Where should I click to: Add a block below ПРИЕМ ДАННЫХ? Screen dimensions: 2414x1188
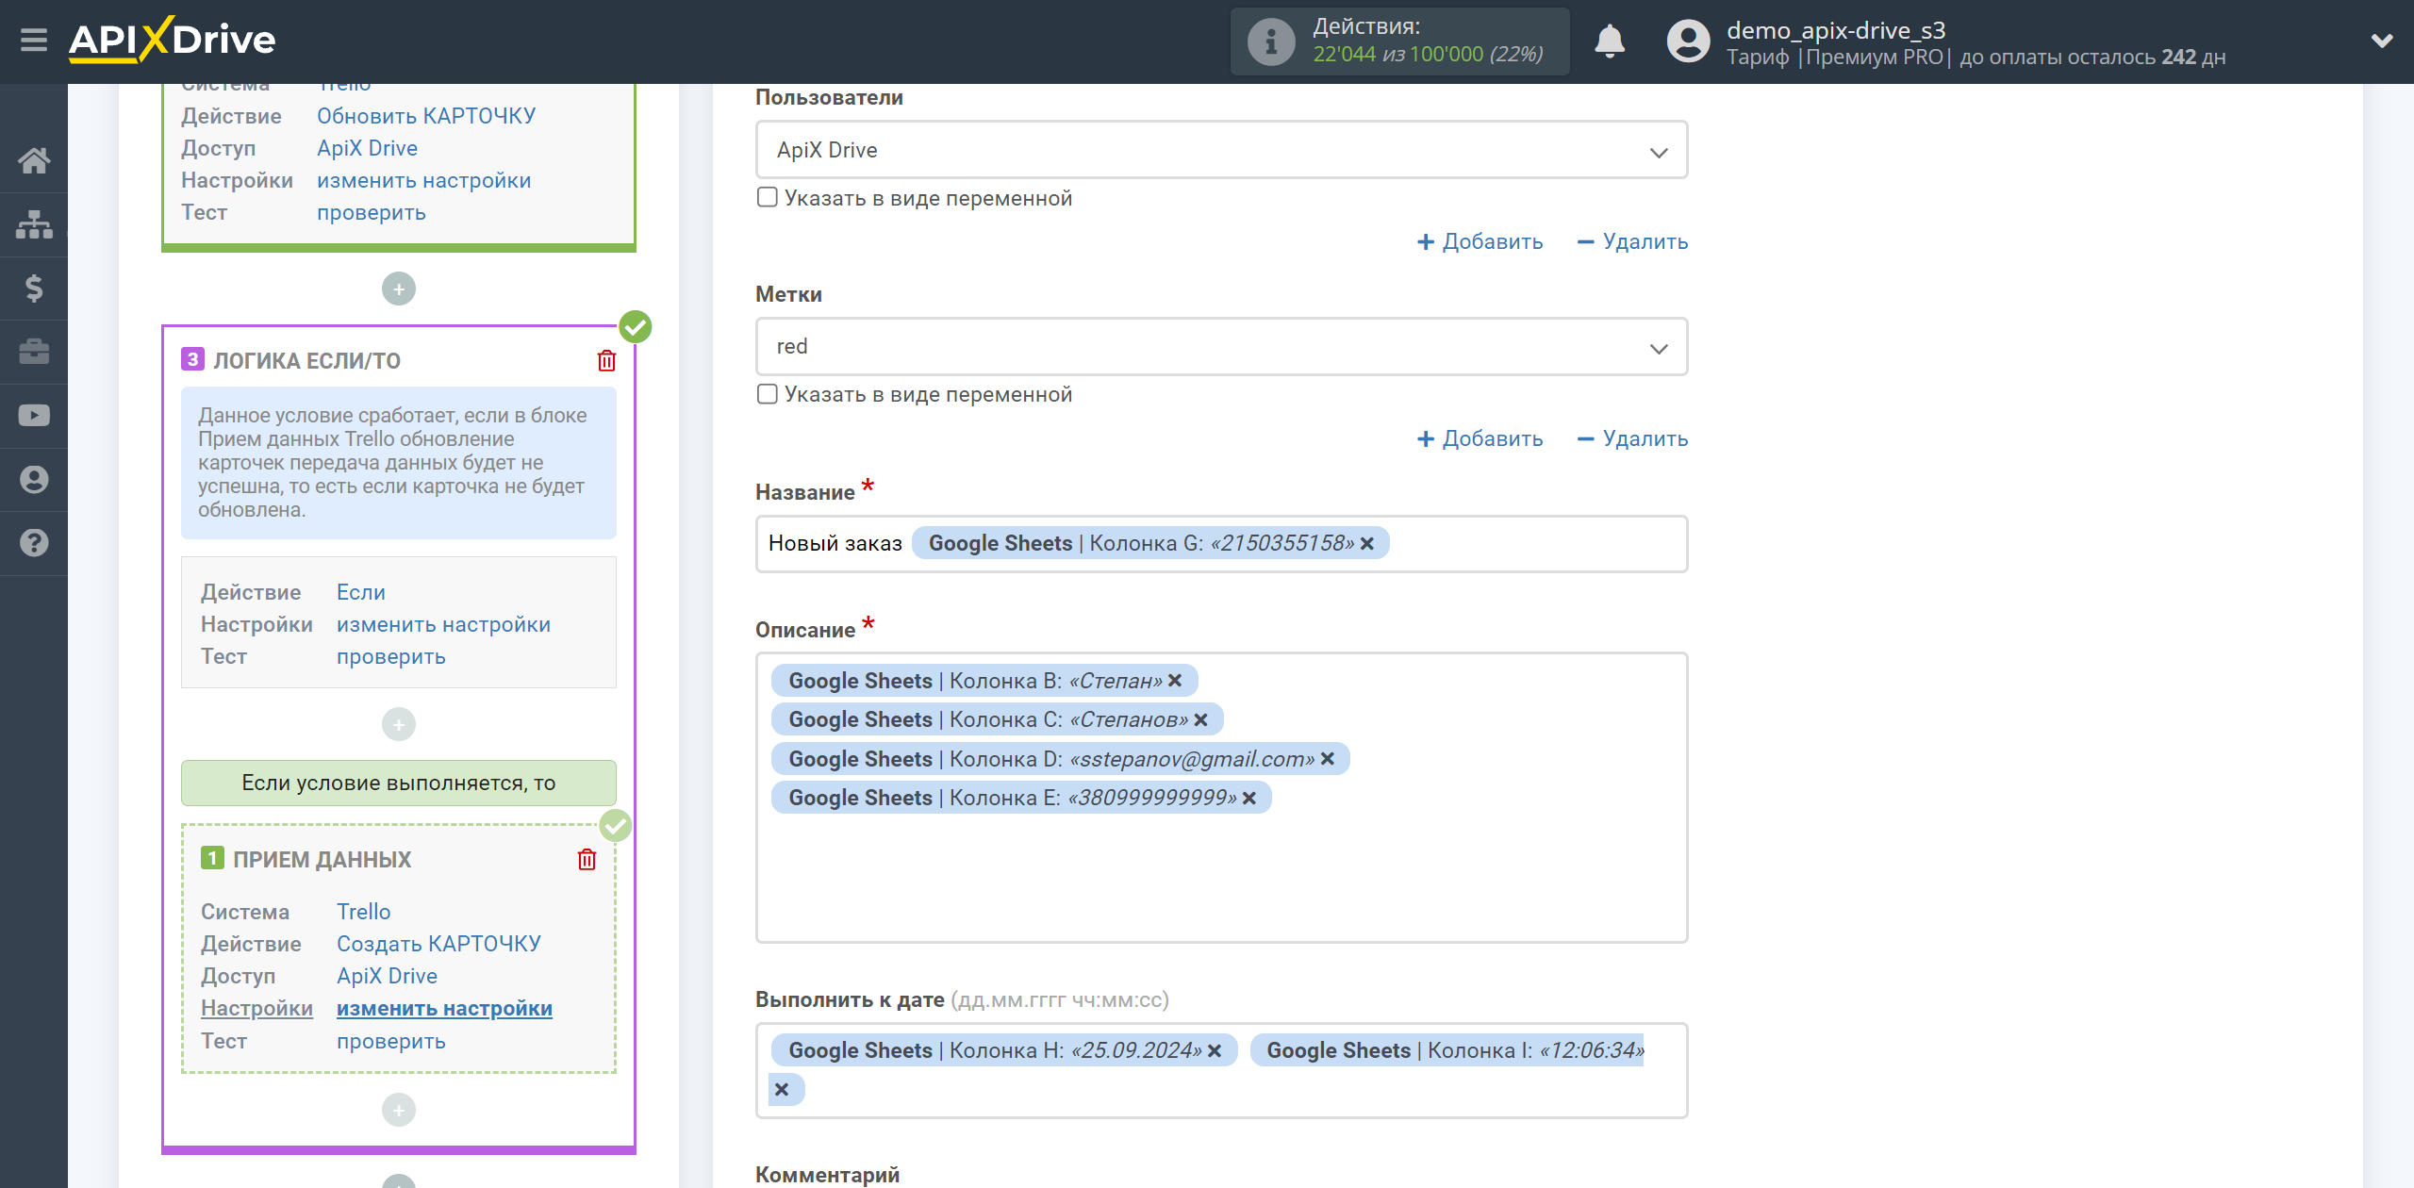pos(399,1110)
